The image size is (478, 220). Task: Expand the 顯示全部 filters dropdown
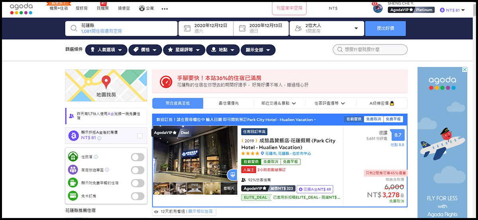click(258, 50)
